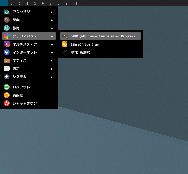Launch GIMP (GNU Image Manipulation Program)
Screen dimensions: 188x174
(100, 36)
